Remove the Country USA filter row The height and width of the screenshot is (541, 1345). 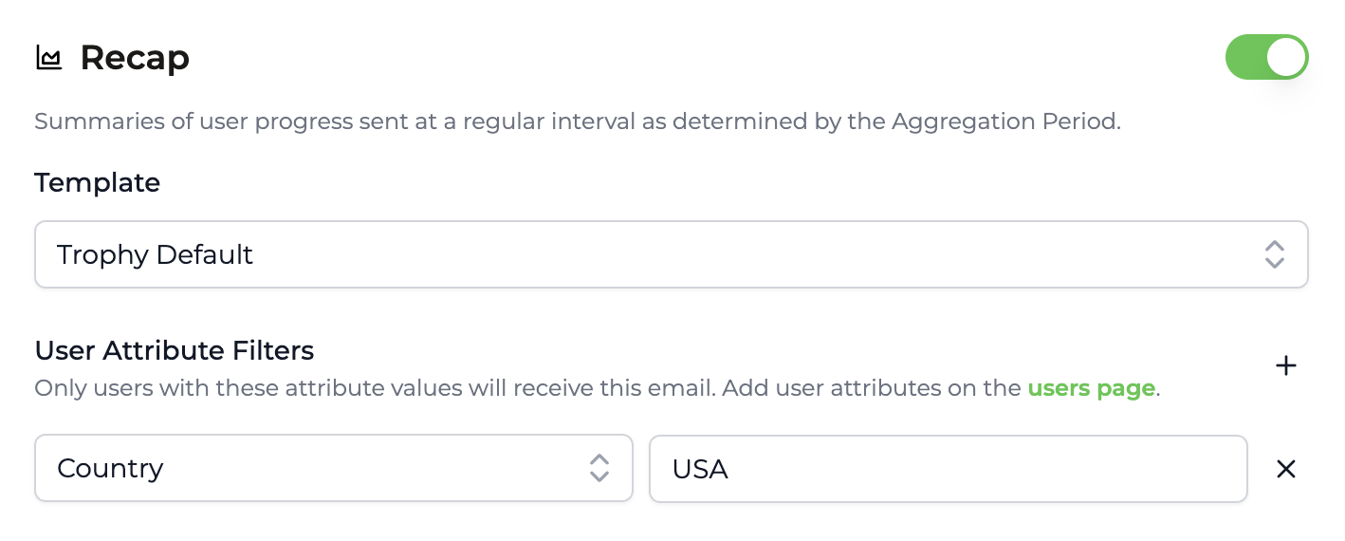click(1285, 469)
